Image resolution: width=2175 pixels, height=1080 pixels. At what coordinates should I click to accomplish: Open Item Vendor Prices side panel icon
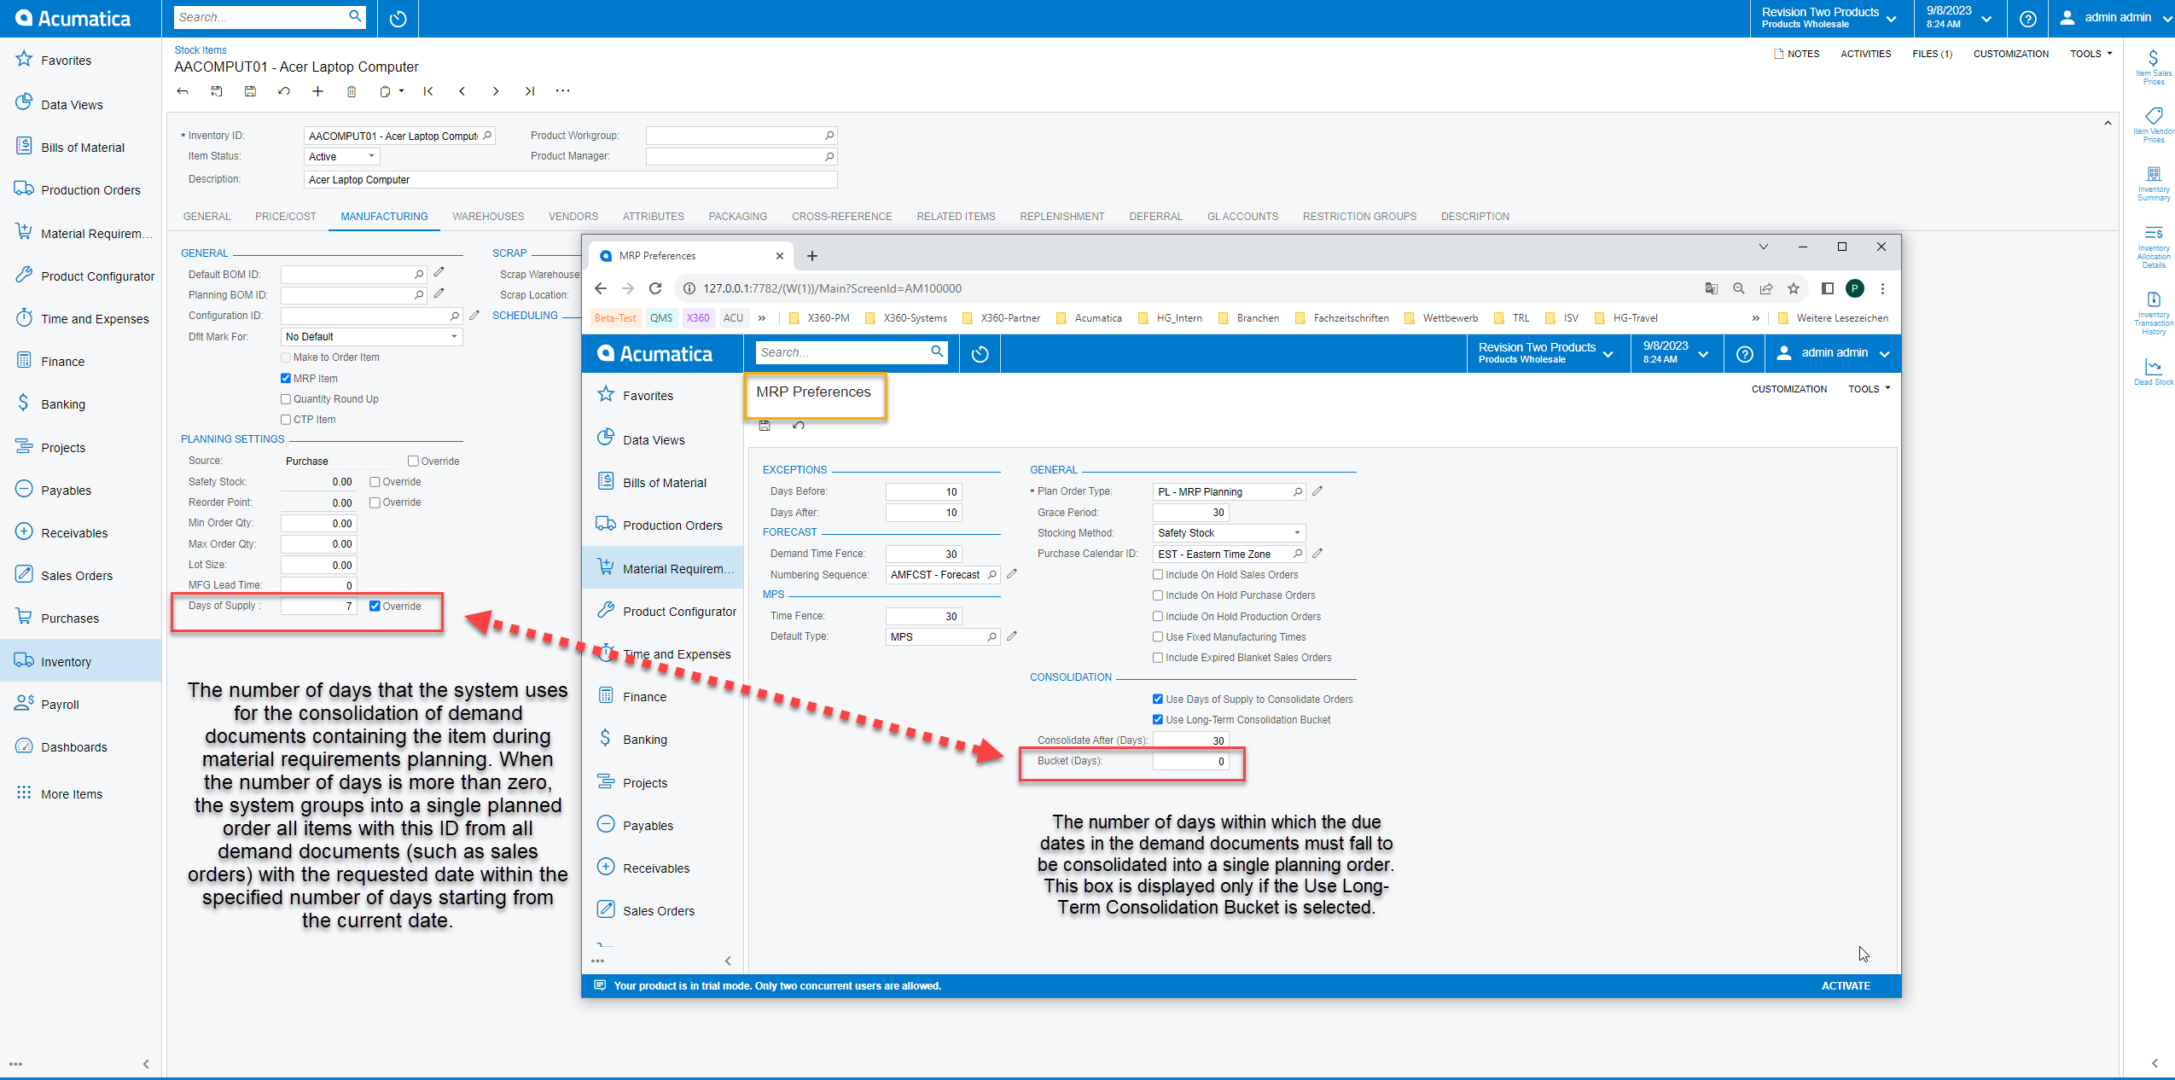tap(2153, 125)
